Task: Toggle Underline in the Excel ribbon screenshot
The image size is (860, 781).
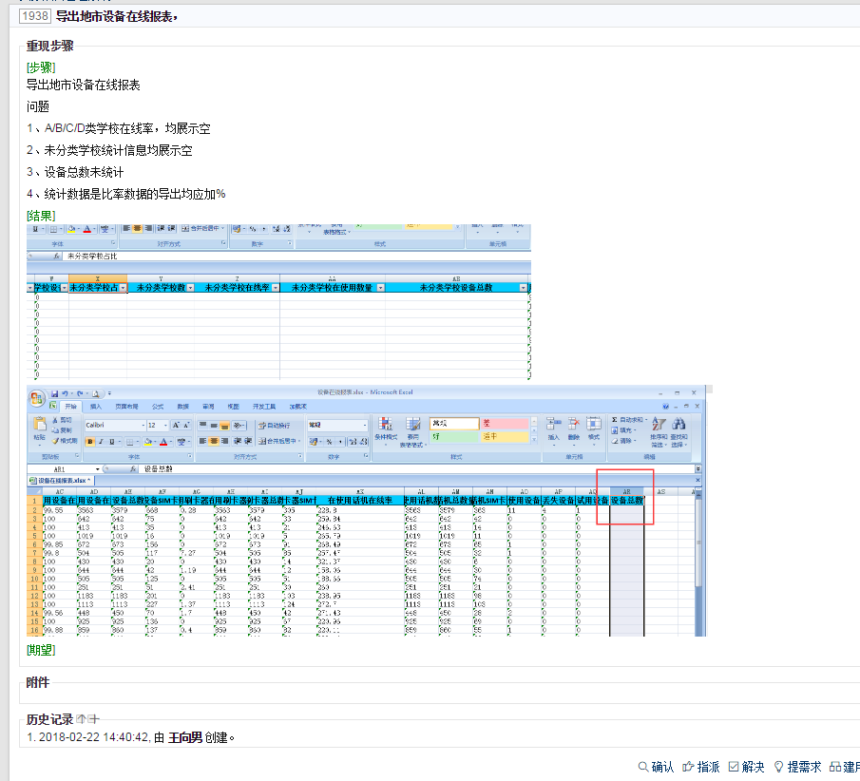Action: click(112, 442)
